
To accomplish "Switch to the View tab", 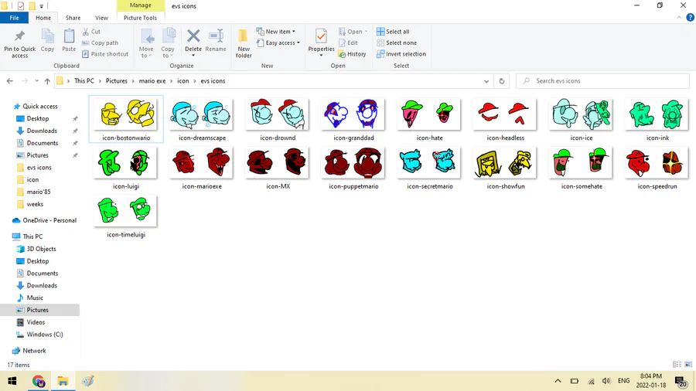I will pyautogui.click(x=101, y=18).
